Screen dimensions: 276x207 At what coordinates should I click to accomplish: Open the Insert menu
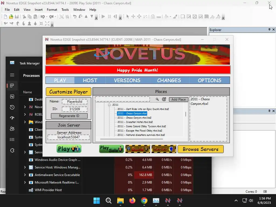39,10
